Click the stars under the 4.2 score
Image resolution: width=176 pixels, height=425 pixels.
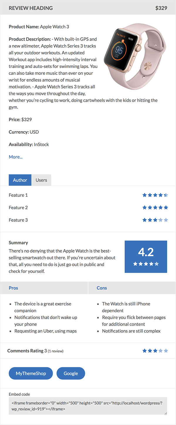[146, 264]
